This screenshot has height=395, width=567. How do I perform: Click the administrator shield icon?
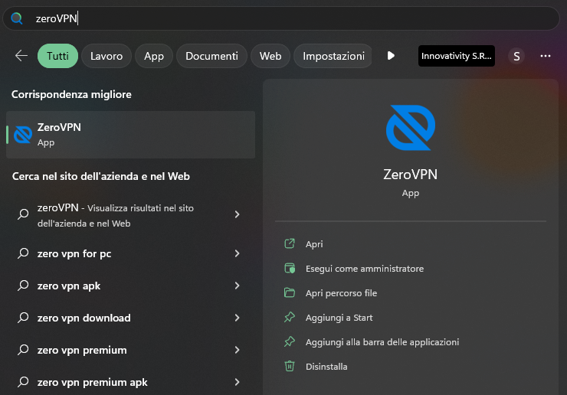pos(290,268)
